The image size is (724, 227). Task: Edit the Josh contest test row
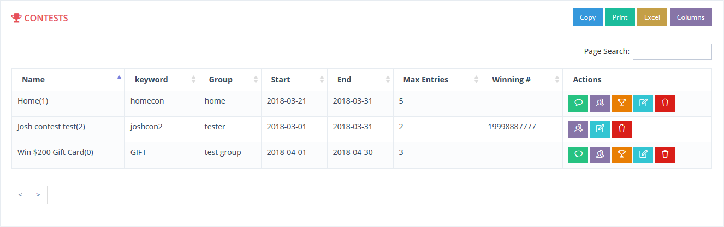(x=600, y=129)
